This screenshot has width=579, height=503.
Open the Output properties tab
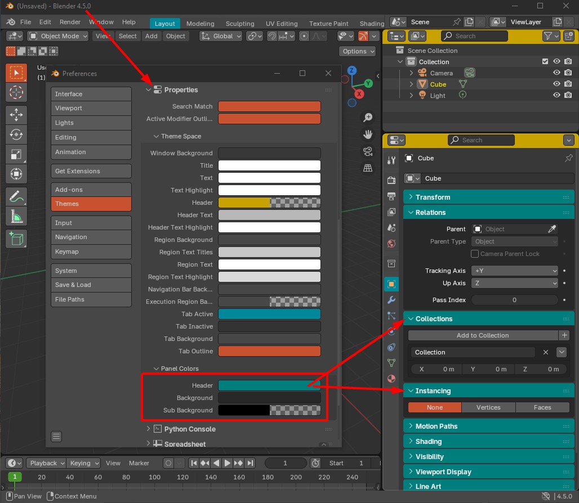[x=391, y=196]
